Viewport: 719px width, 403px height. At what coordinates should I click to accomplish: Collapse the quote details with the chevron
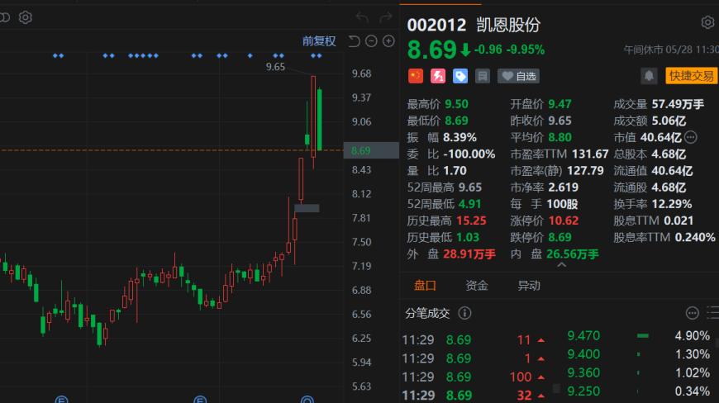tap(561, 265)
